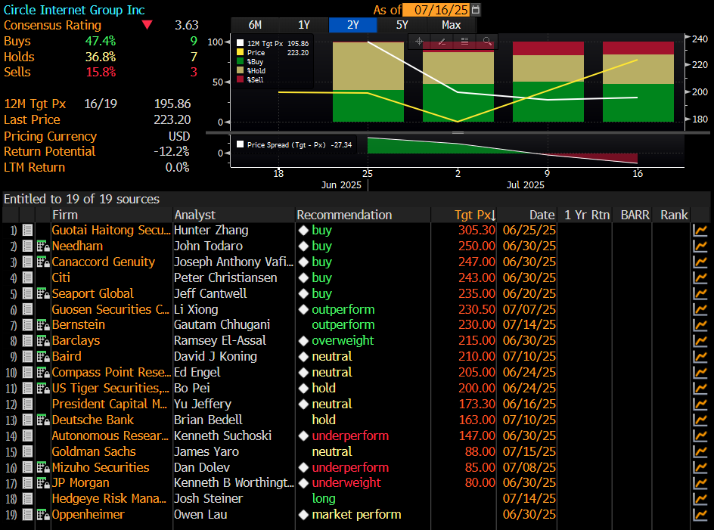Open chart icon for Guotai Haitong row
Viewport: 714px width, 530px height.
click(700, 231)
